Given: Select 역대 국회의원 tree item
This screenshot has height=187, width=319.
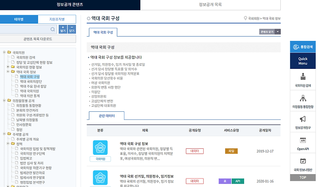Looking at the screenshot, I should coord(29,91).
